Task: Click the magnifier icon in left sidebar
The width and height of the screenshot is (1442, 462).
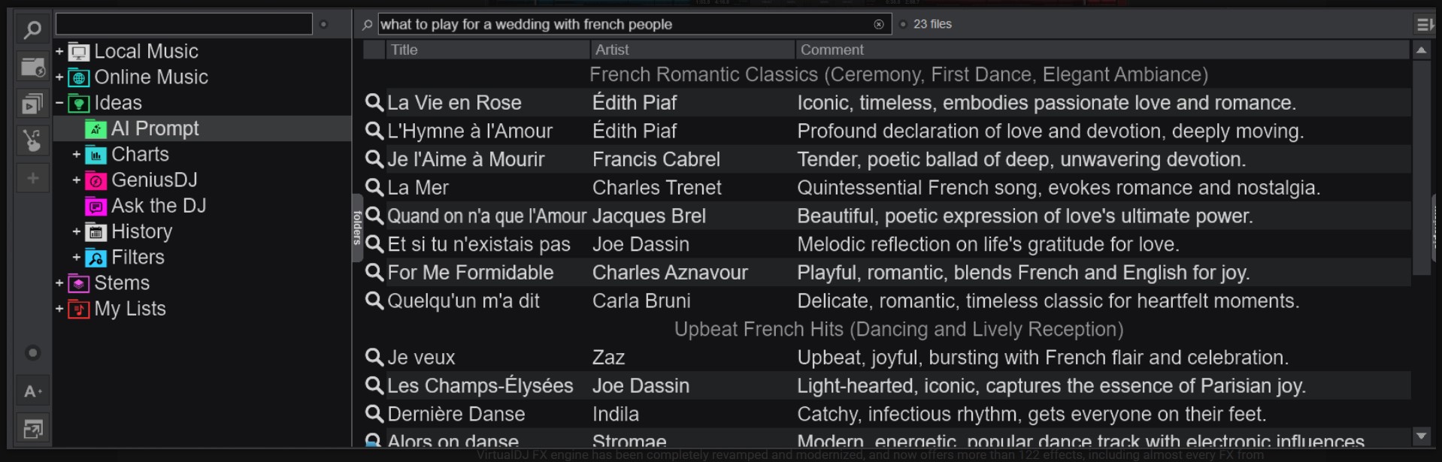Action: tap(32, 30)
